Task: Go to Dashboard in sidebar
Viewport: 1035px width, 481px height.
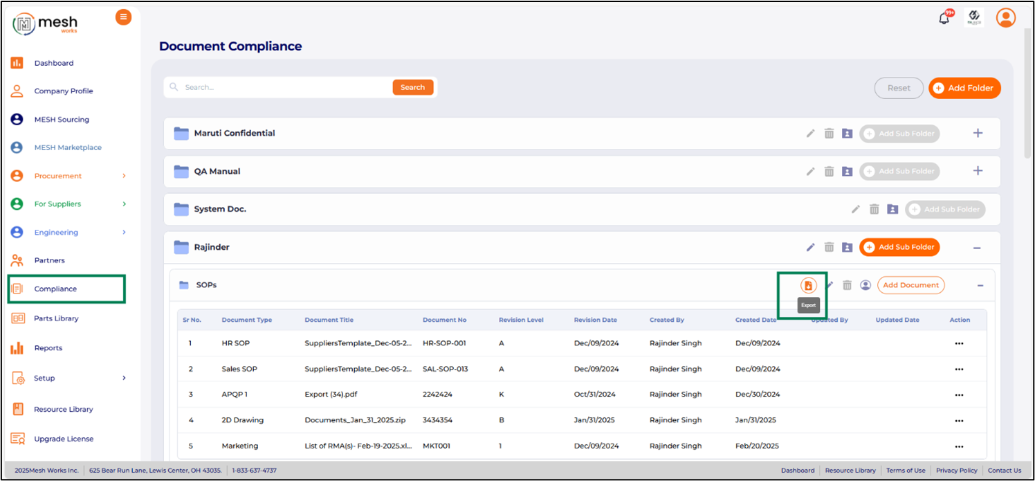Action: [54, 63]
